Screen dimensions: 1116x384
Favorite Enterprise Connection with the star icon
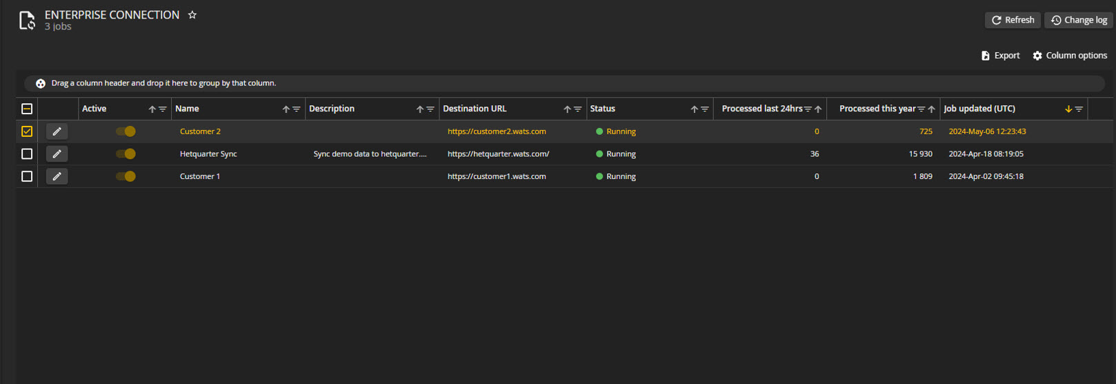tap(192, 15)
